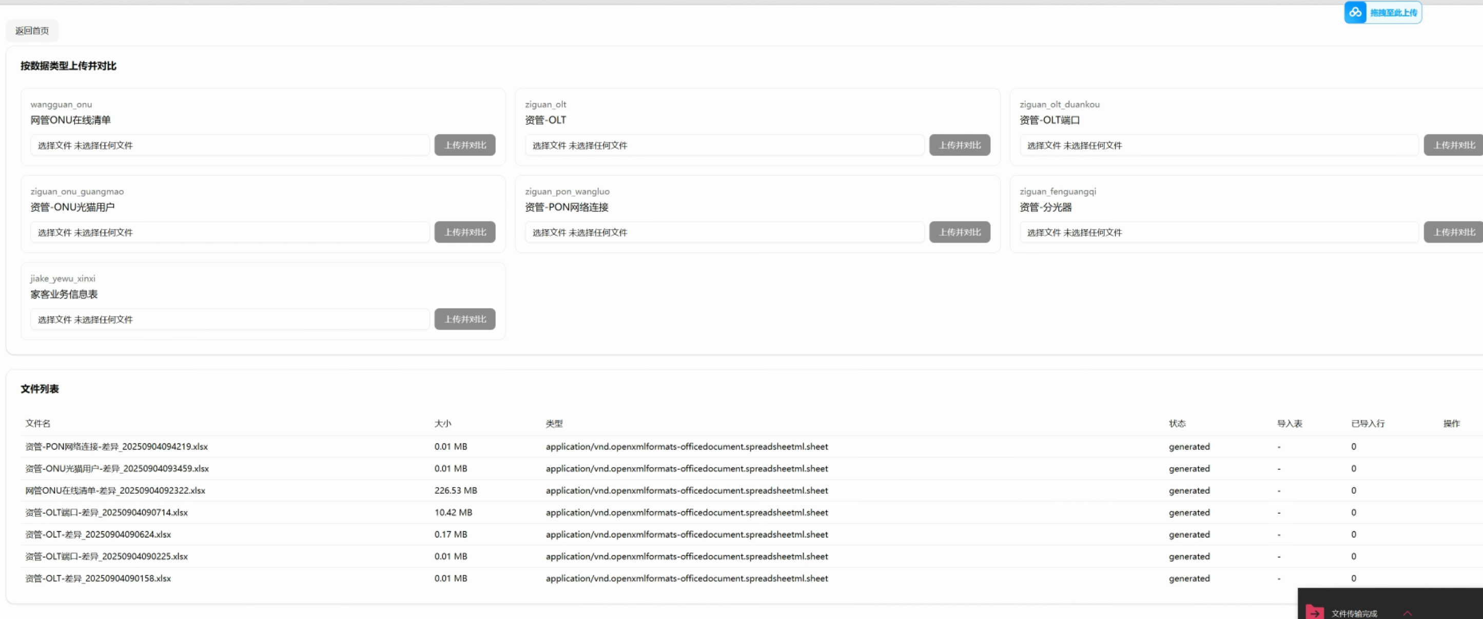Click the cloud drag-to-upload icon
Viewport: 1483px width, 619px height.
tap(1355, 12)
